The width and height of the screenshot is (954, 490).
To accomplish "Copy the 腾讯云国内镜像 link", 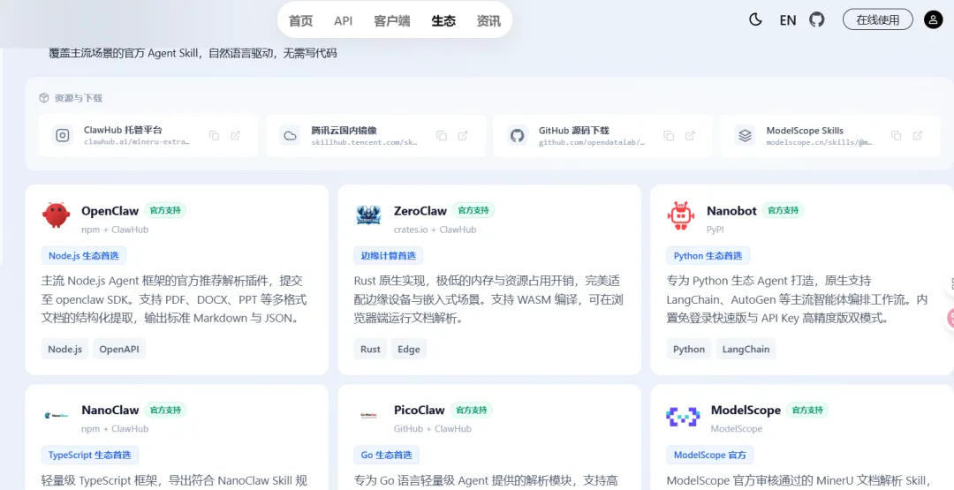I will [x=442, y=136].
